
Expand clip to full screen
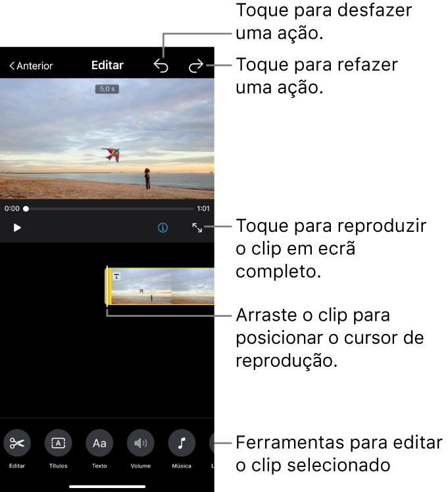197,228
